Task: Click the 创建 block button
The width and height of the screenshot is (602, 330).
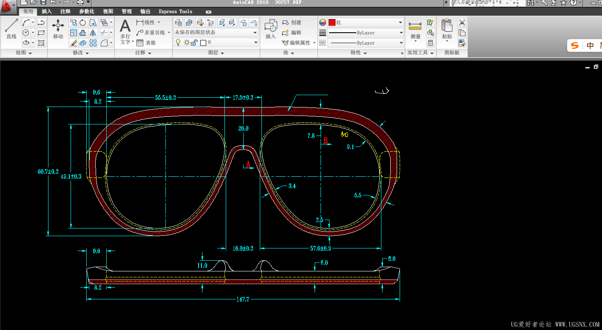Action: click(x=292, y=23)
